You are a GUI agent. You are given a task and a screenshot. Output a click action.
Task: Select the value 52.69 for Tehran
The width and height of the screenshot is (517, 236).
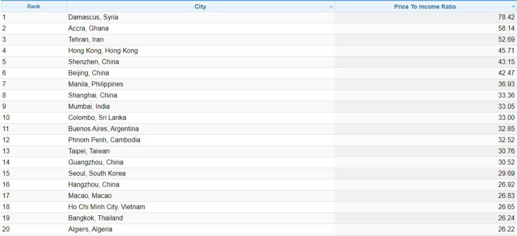pos(506,39)
